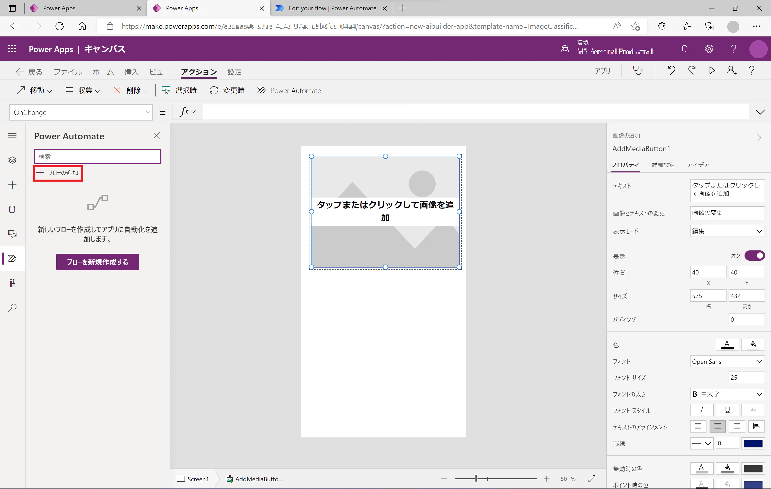This screenshot has width=771, height=489.
Task: Open the Advanced tools icon in sidebar
Action: tap(12, 283)
